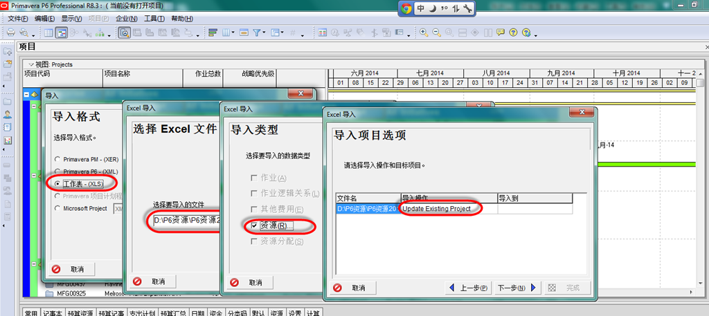Click 取消 in 导入类型 dialog
The height and width of the screenshot is (316, 709).
(250, 282)
